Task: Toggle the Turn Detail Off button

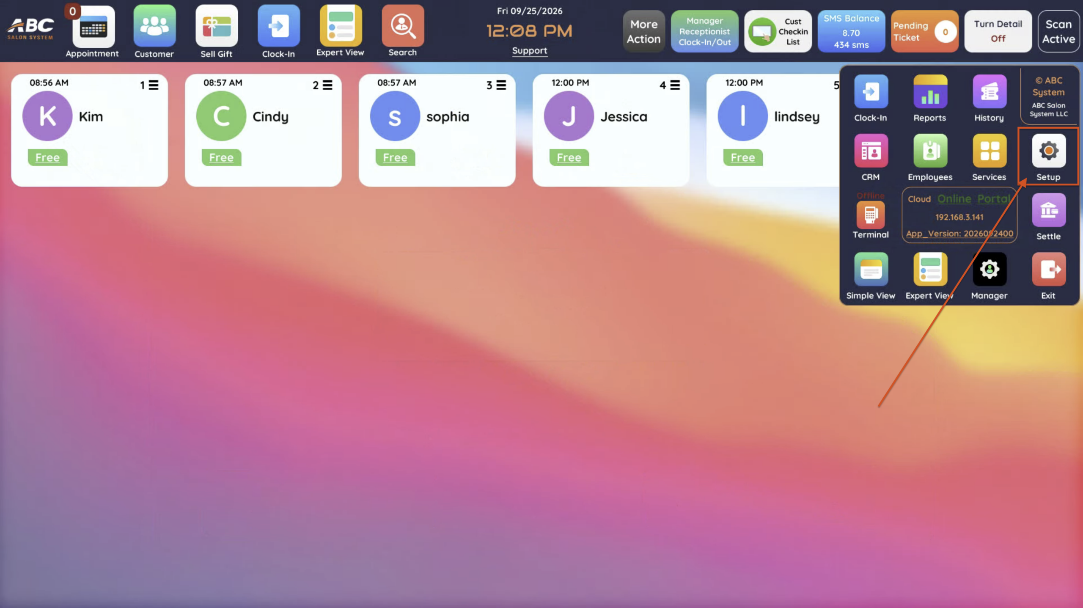Action: (x=998, y=31)
